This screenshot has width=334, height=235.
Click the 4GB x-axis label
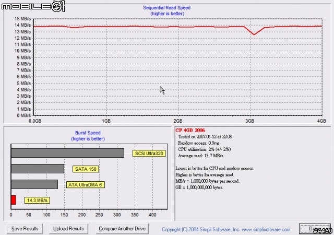coord(321,121)
